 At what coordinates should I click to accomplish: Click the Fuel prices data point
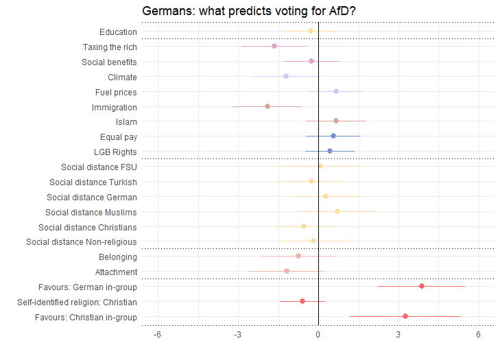click(336, 91)
